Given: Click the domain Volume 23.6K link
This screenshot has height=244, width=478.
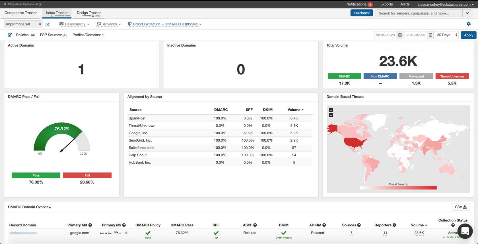Looking at the screenshot, I should tap(419, 233).
